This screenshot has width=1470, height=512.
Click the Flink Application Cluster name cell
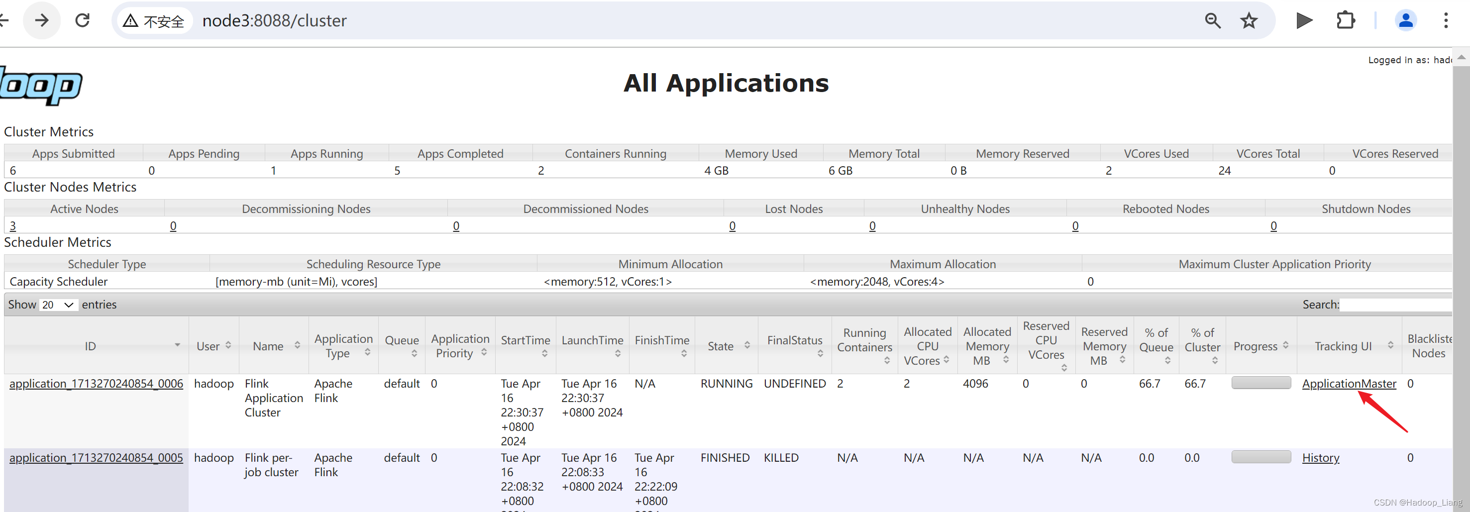click(x=274, y=398)
